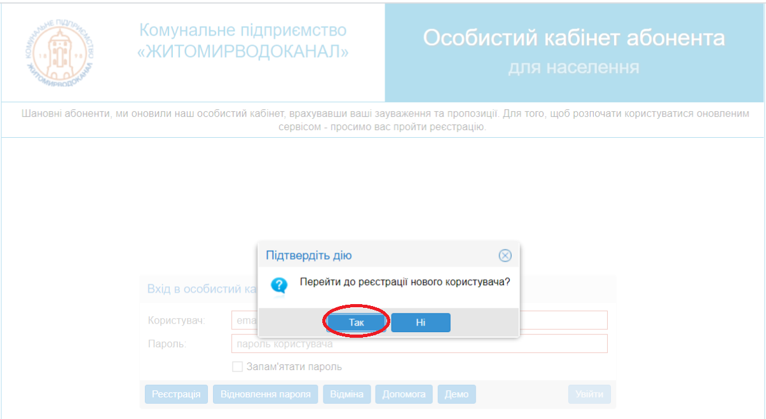Select 'Відновлення пароля' to recover password
Screen dimensions: 766x419
pyautogui.click(x=265, y=394)
